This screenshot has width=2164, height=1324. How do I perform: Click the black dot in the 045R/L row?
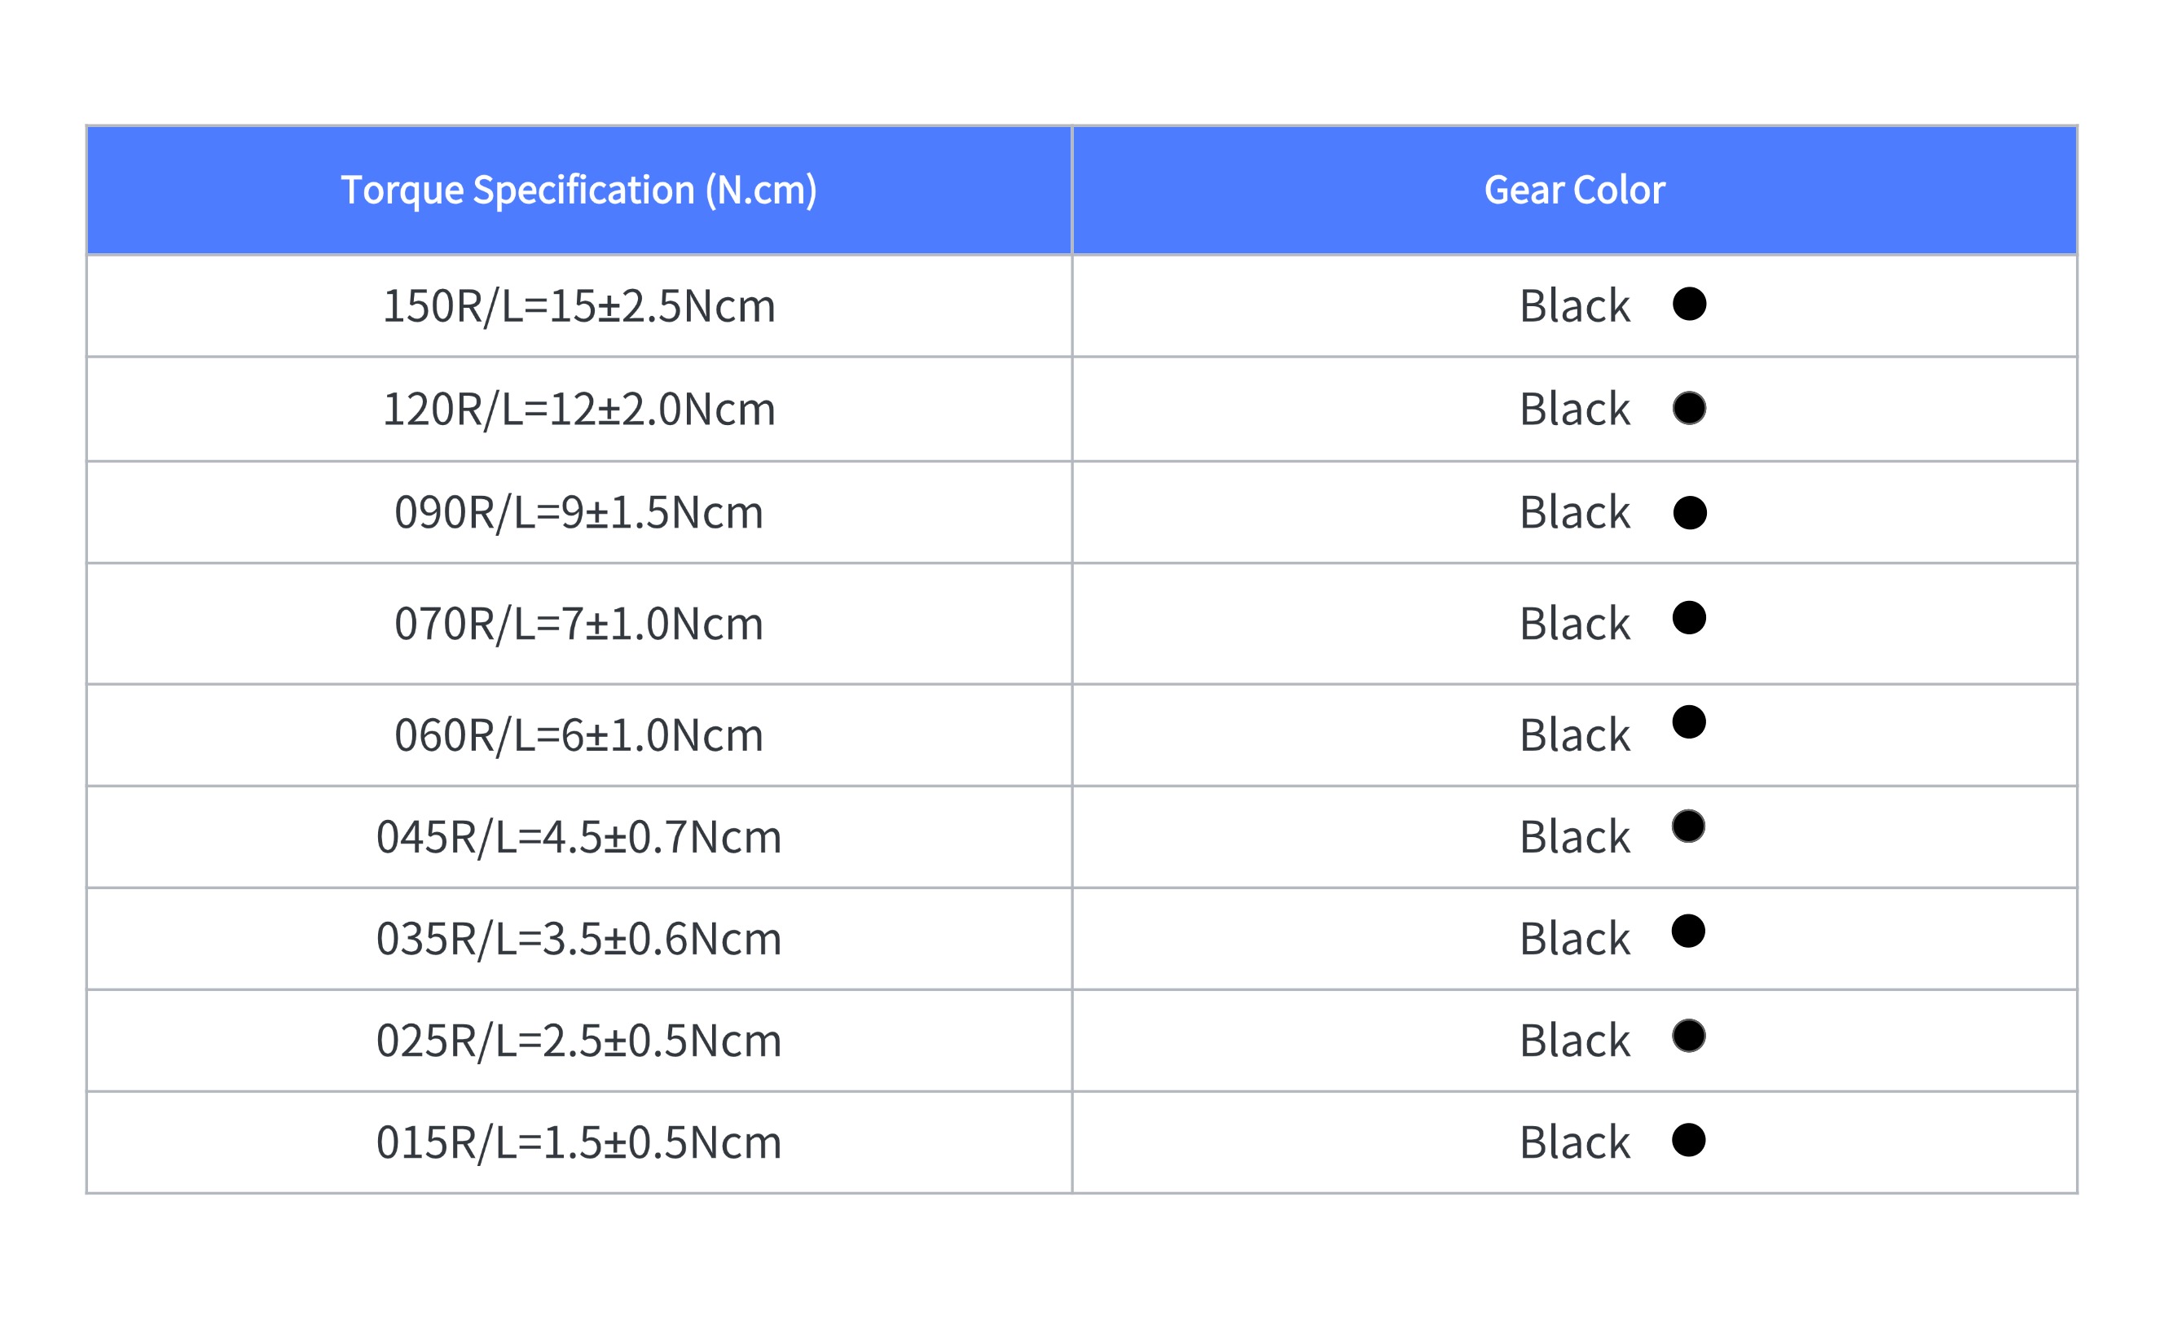[1688, 826]
